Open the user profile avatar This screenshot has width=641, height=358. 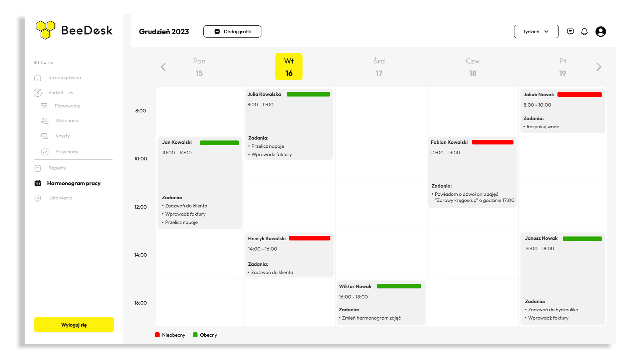coord(601,31)
